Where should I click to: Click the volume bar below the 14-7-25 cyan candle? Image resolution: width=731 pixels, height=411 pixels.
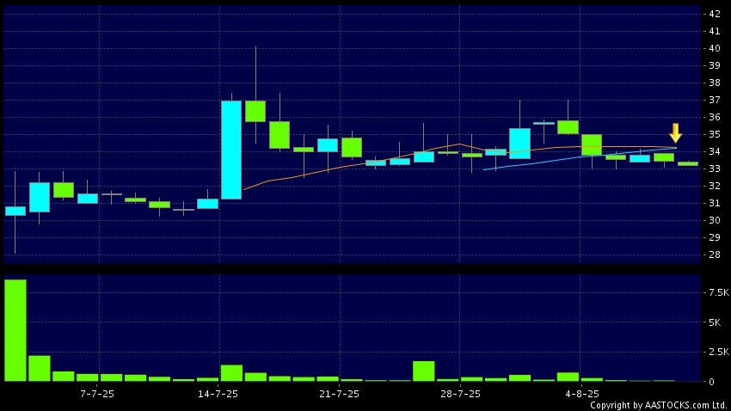pos(231,373)
